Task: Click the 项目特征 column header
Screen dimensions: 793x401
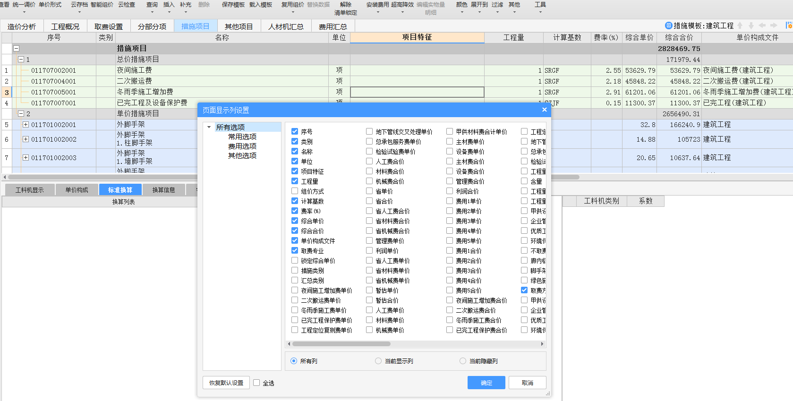Action: pos(417,37)
